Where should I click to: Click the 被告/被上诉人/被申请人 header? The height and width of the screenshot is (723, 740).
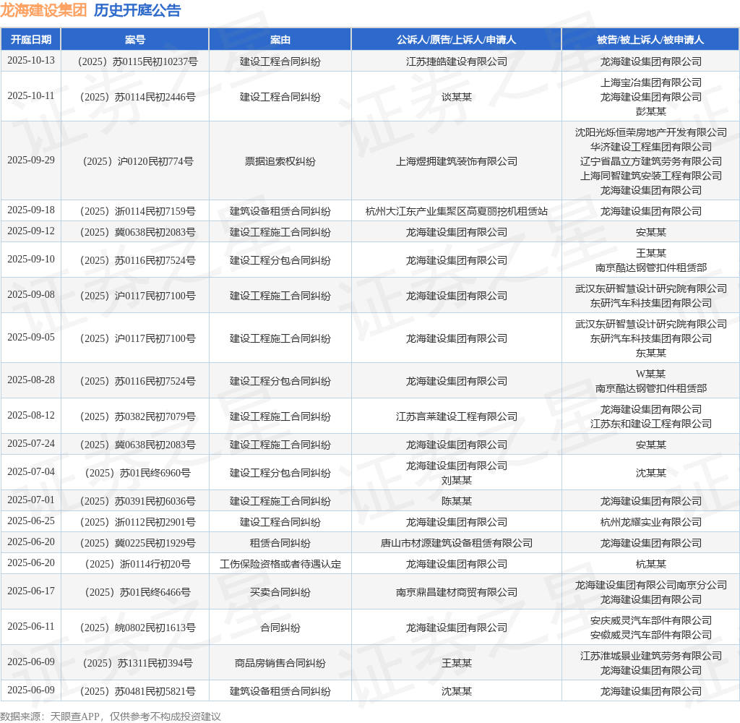(650, 40)
